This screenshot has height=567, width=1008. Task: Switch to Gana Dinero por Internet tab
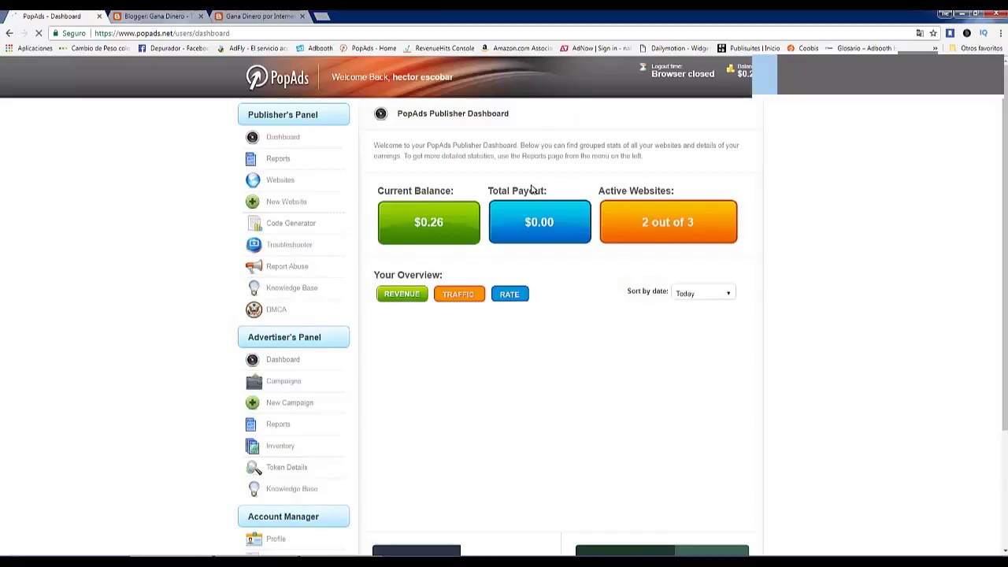pyautogui.click(x=258, y=16)
